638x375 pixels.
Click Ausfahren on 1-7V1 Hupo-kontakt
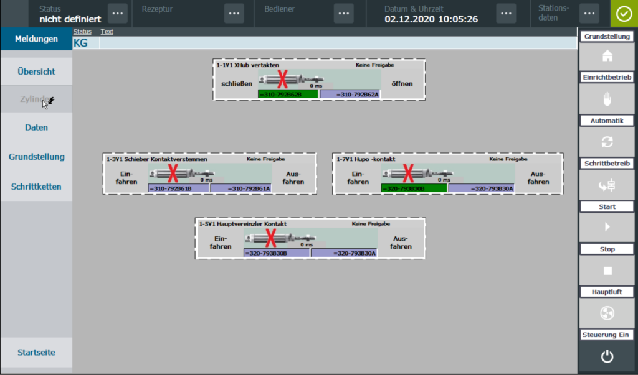point(538,178)
